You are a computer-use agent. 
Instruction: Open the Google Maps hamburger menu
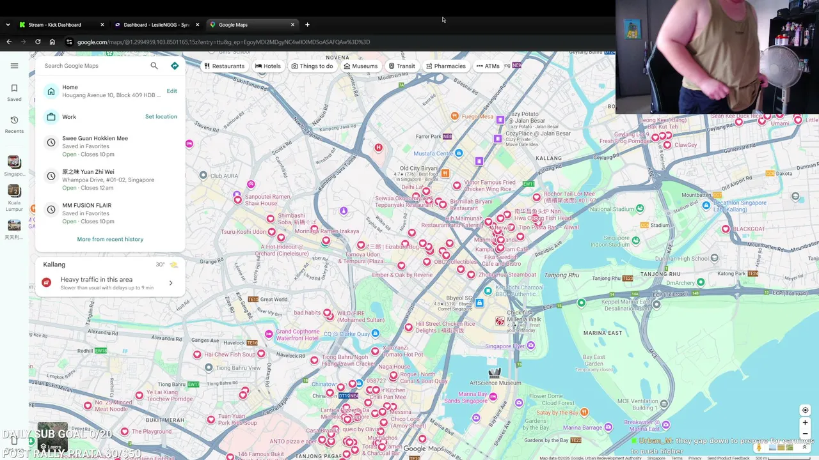[14, 66]
